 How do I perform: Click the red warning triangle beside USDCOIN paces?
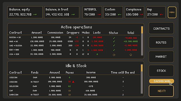point(73,82)
